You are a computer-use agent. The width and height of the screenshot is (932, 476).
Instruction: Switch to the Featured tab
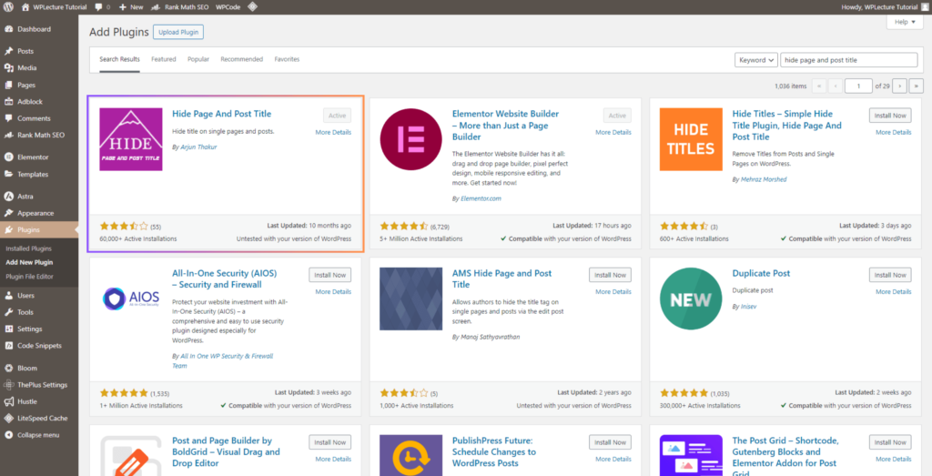(x=164, y=59)
